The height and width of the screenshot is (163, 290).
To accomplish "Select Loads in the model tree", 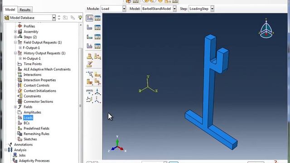I will point(28,118).
